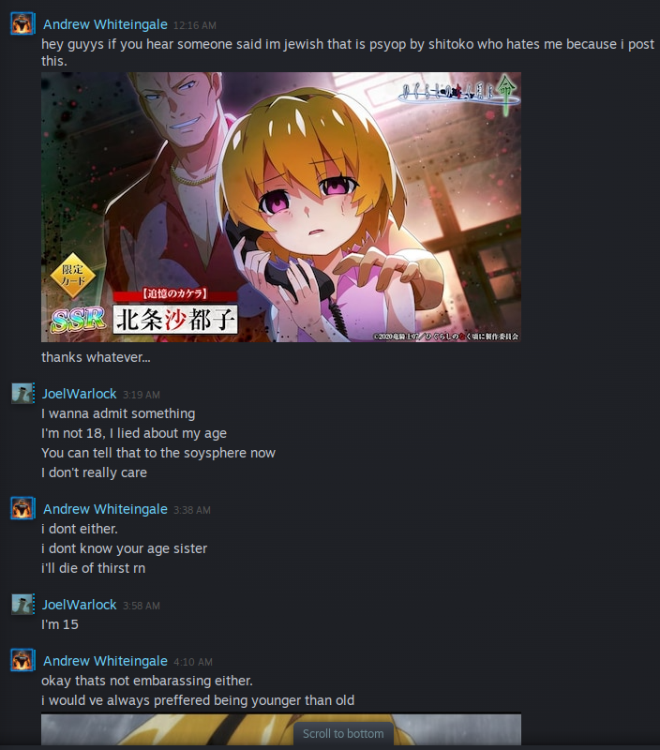This screenshot has width=660, height=750.
Task: Click the 3:58 AM timestamp
Action: click(142, 606)
